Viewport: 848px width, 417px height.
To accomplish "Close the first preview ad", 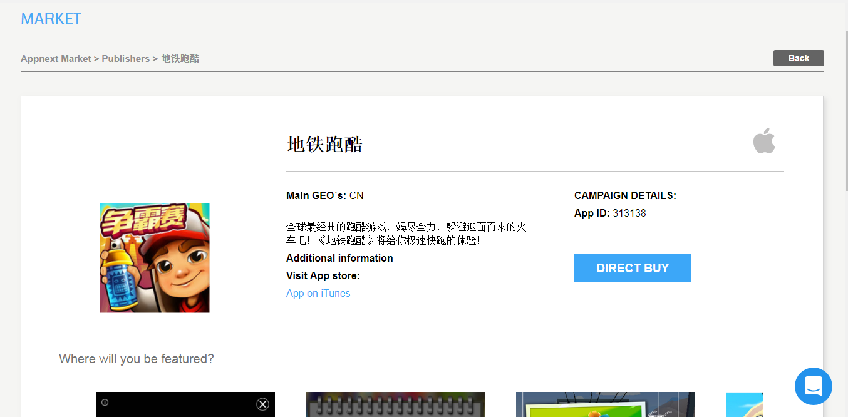I will pos(263,404).
